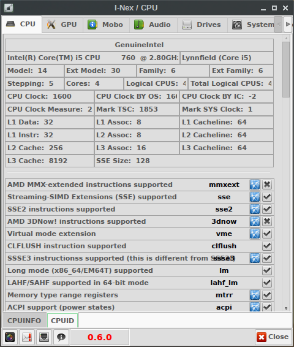Click the wiki info icon for sse
This screenshot has width=294, height=347.
[x=255, y=197]
